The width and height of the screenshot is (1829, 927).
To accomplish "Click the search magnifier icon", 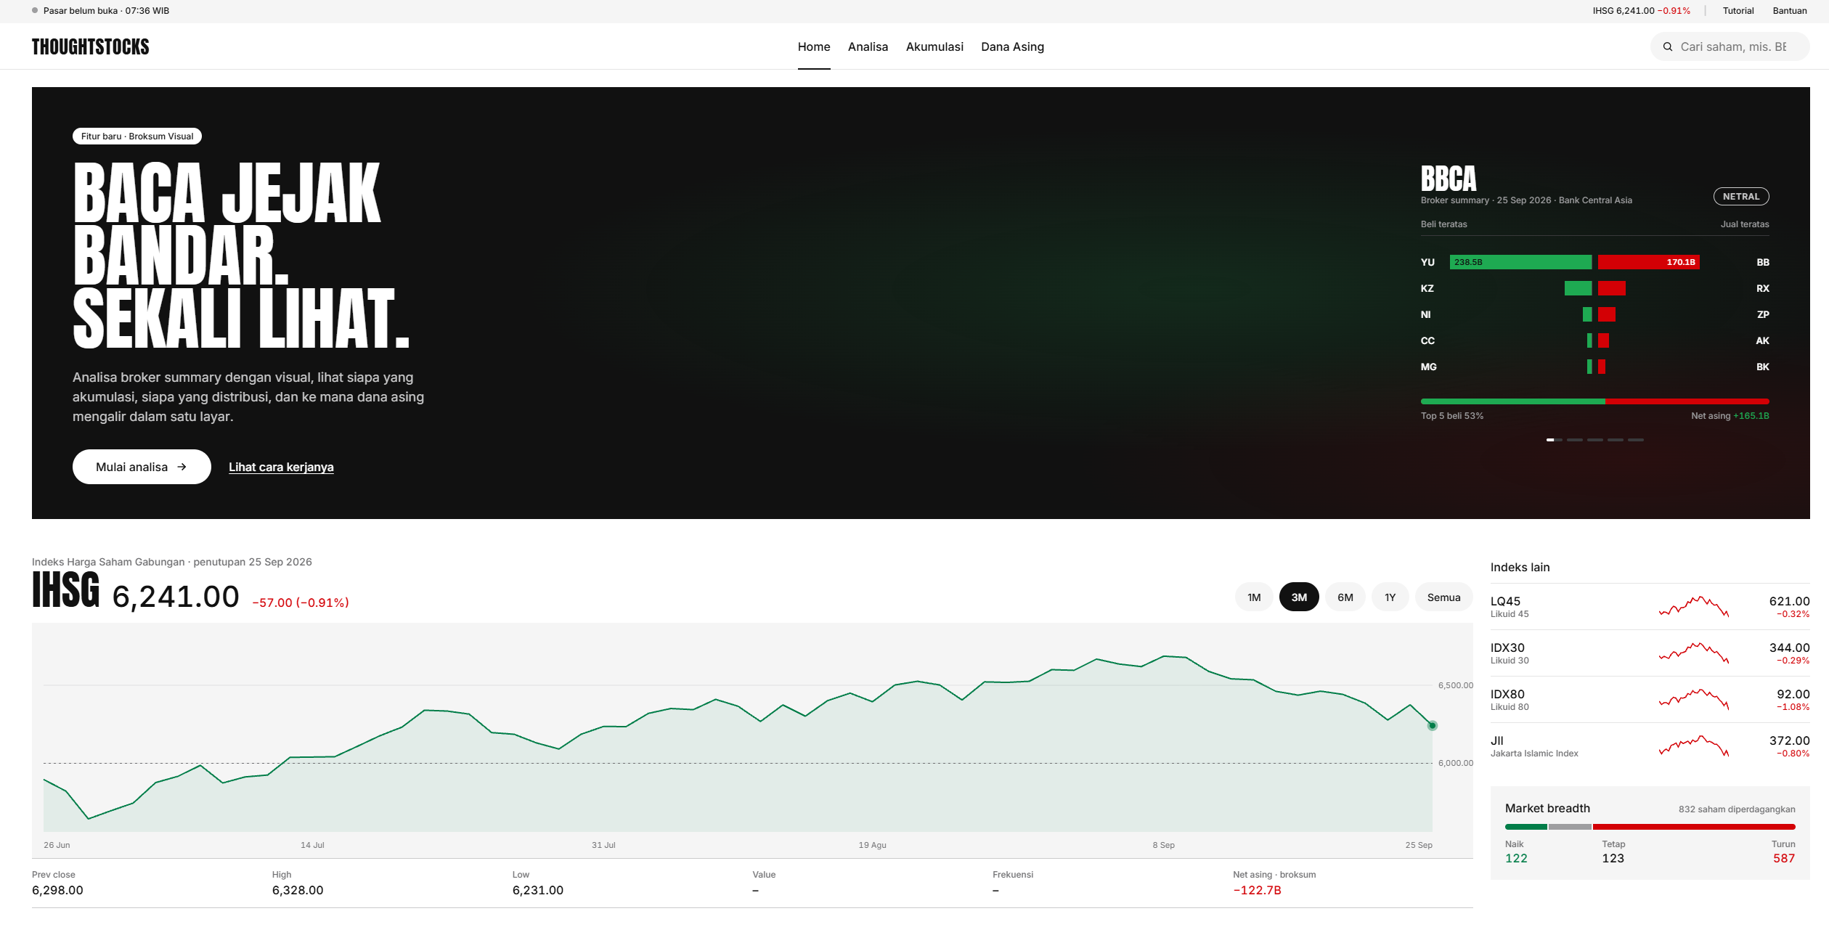I will (x=1668, y=47).
